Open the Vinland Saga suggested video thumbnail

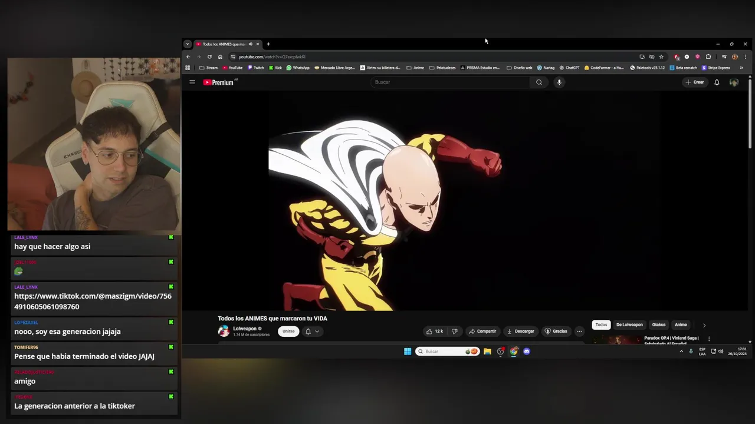618,339
